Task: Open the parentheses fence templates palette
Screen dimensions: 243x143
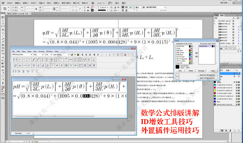Action: point(15,59)
